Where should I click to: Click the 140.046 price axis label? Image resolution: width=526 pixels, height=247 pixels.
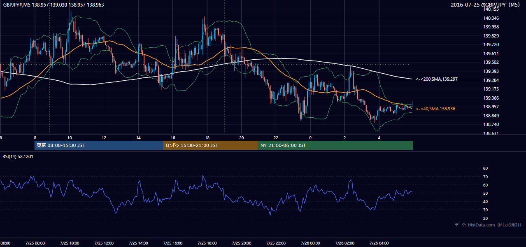491,18
